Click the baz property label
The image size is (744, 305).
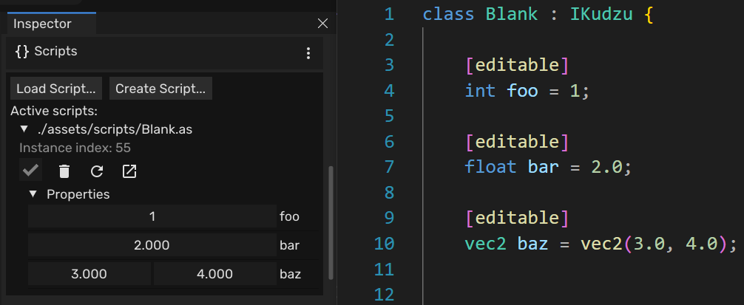pos(291,274)
